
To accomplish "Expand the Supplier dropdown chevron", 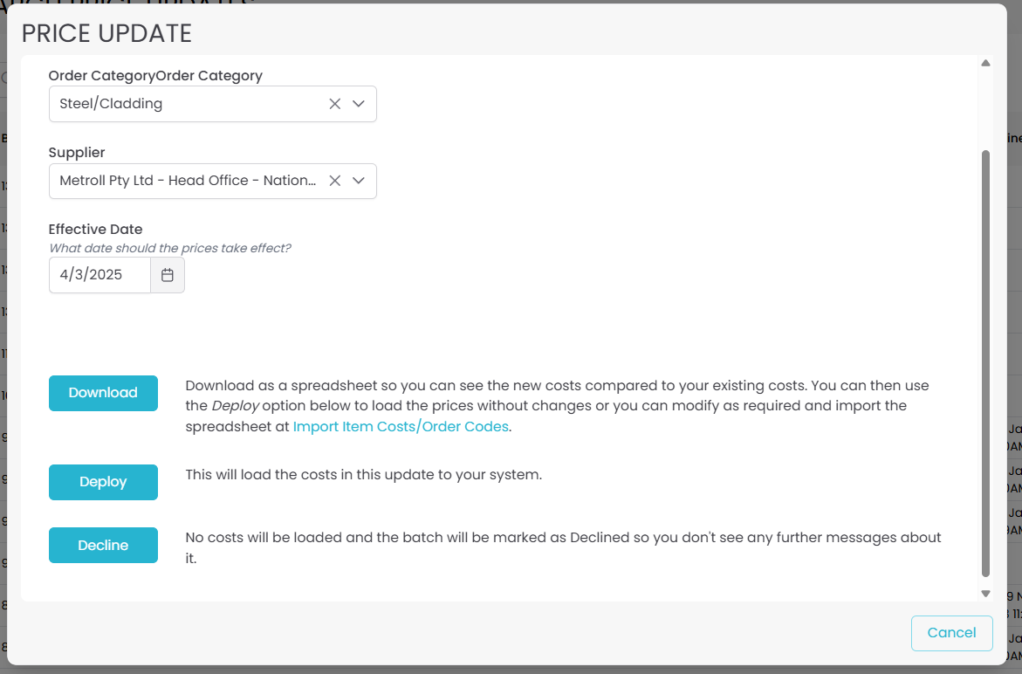I will click(359, 181).
